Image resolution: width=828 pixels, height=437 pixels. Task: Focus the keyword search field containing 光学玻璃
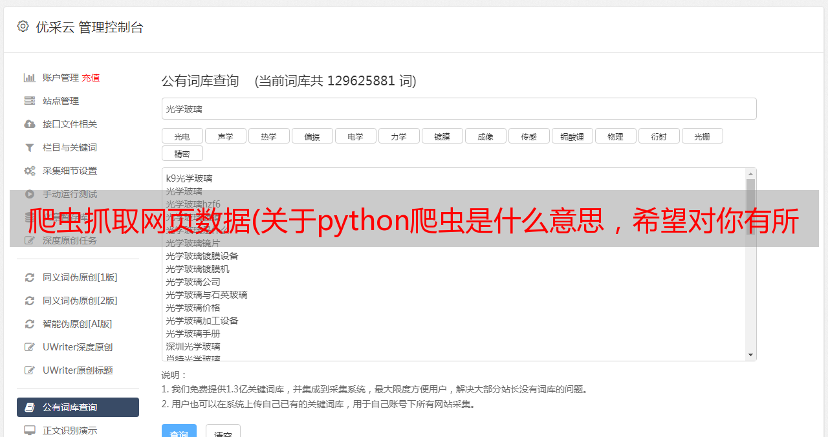[459, 109]
